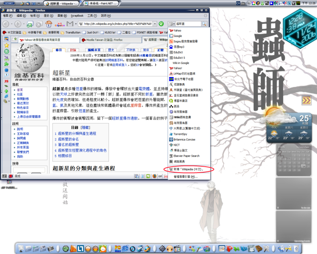This screenshot has height=254, width=317.
Task: Select Elsevier Paper Search engine
Action: pyautogui.click(x=189, y=156)
